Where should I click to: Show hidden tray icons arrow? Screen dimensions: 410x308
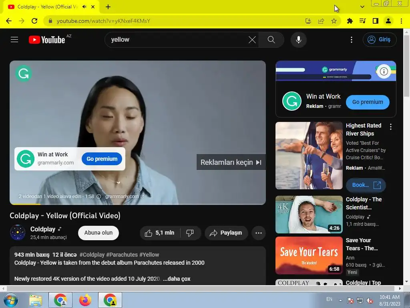[x=340, y=300]
